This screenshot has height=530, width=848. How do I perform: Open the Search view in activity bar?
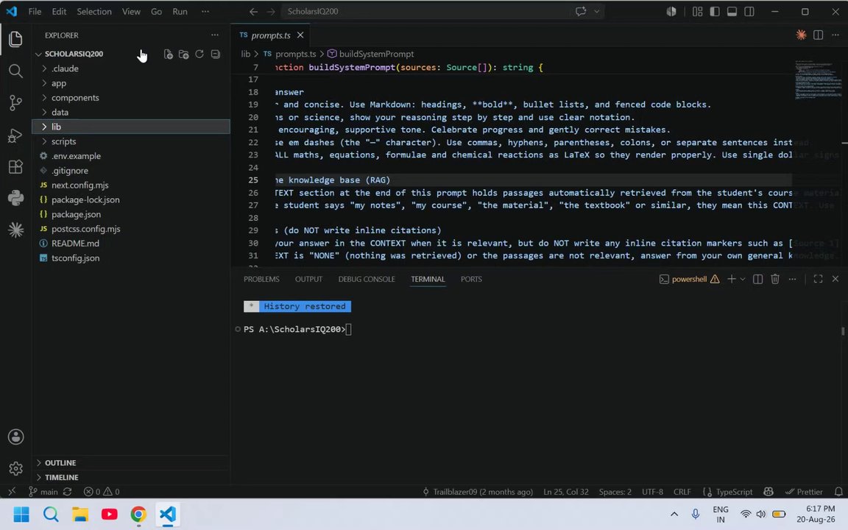tap(15, 71)
